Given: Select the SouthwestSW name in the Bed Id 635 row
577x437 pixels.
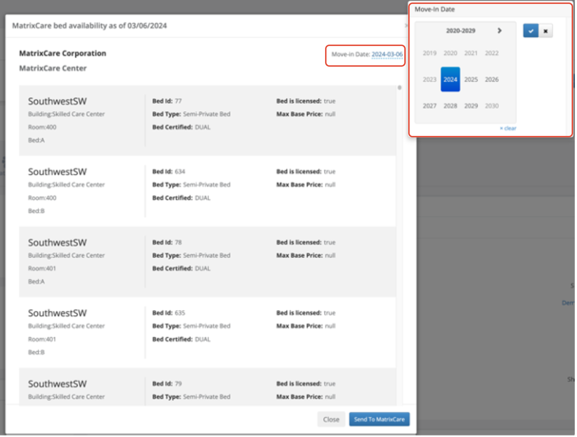Looking at the screenshot, I should click(57, 314).
